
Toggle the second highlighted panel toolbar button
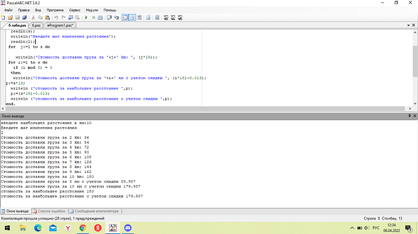[132, 18]
